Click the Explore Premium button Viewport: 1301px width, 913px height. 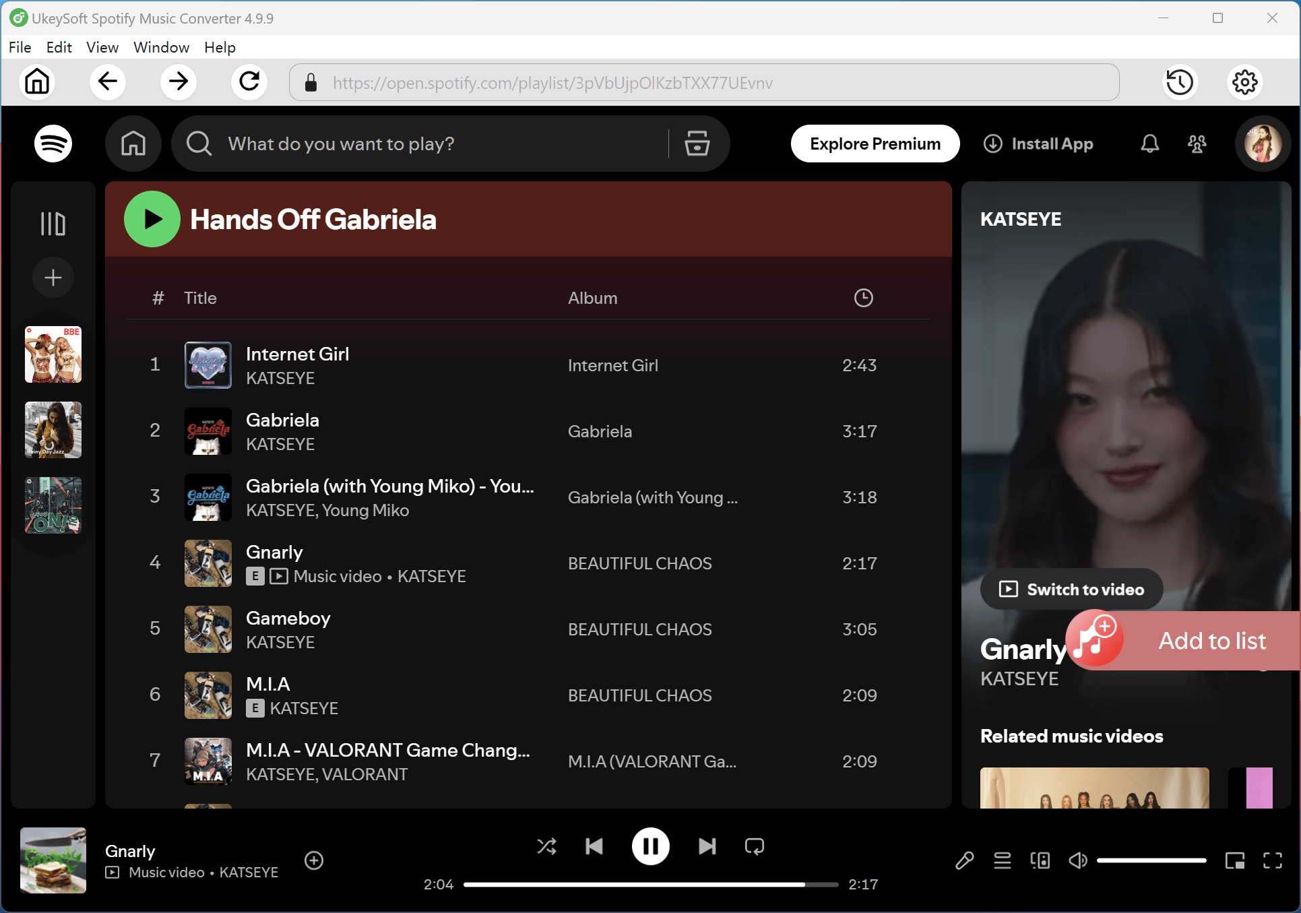tap(875, 144)
